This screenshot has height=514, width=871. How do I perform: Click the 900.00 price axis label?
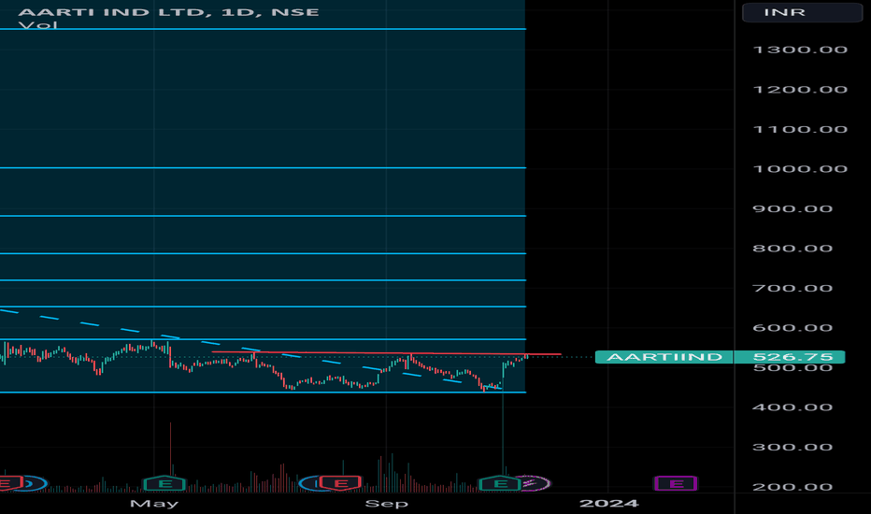(792, 209)
